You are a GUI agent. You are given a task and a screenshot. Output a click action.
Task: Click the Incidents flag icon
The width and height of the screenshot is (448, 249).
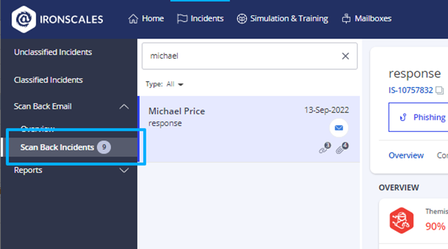coord(182,19)
